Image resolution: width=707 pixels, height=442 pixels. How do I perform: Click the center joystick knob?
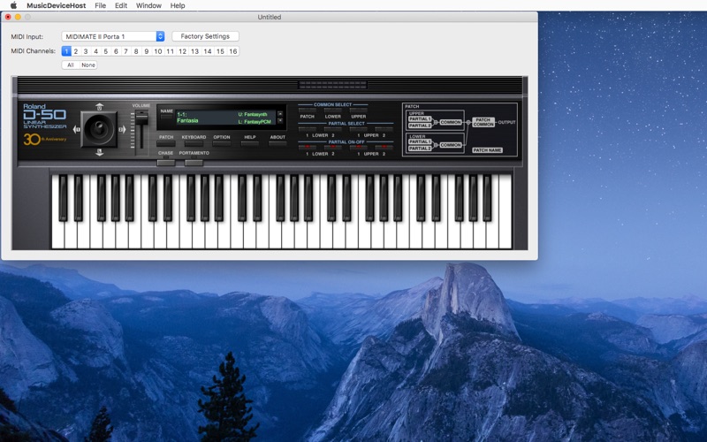[99, 129]
